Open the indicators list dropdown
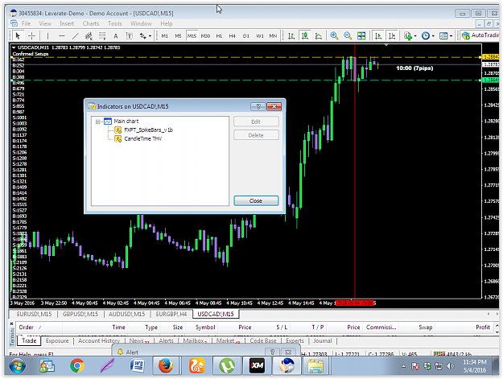Screen dimensions: 503x379 [410, 35]
